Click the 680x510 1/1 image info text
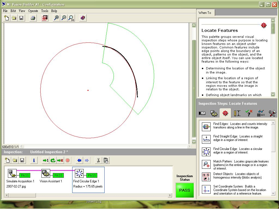The height and width of the screenshot is (209, 279). tap(10, 147)
